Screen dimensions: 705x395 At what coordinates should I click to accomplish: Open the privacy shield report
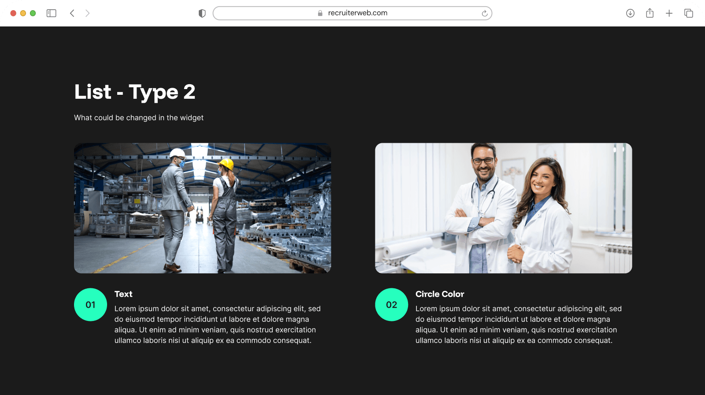coord(202,13)
